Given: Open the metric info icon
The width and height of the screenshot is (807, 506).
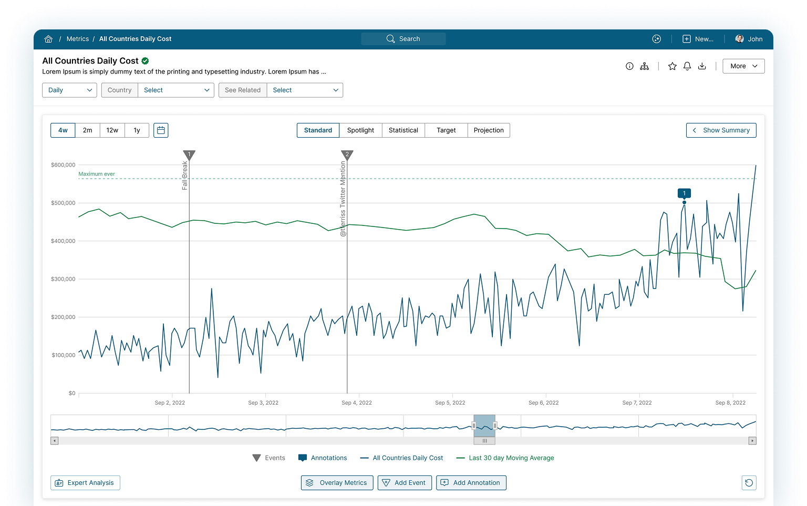Looking at the screenshot, I should pos(630,66).
